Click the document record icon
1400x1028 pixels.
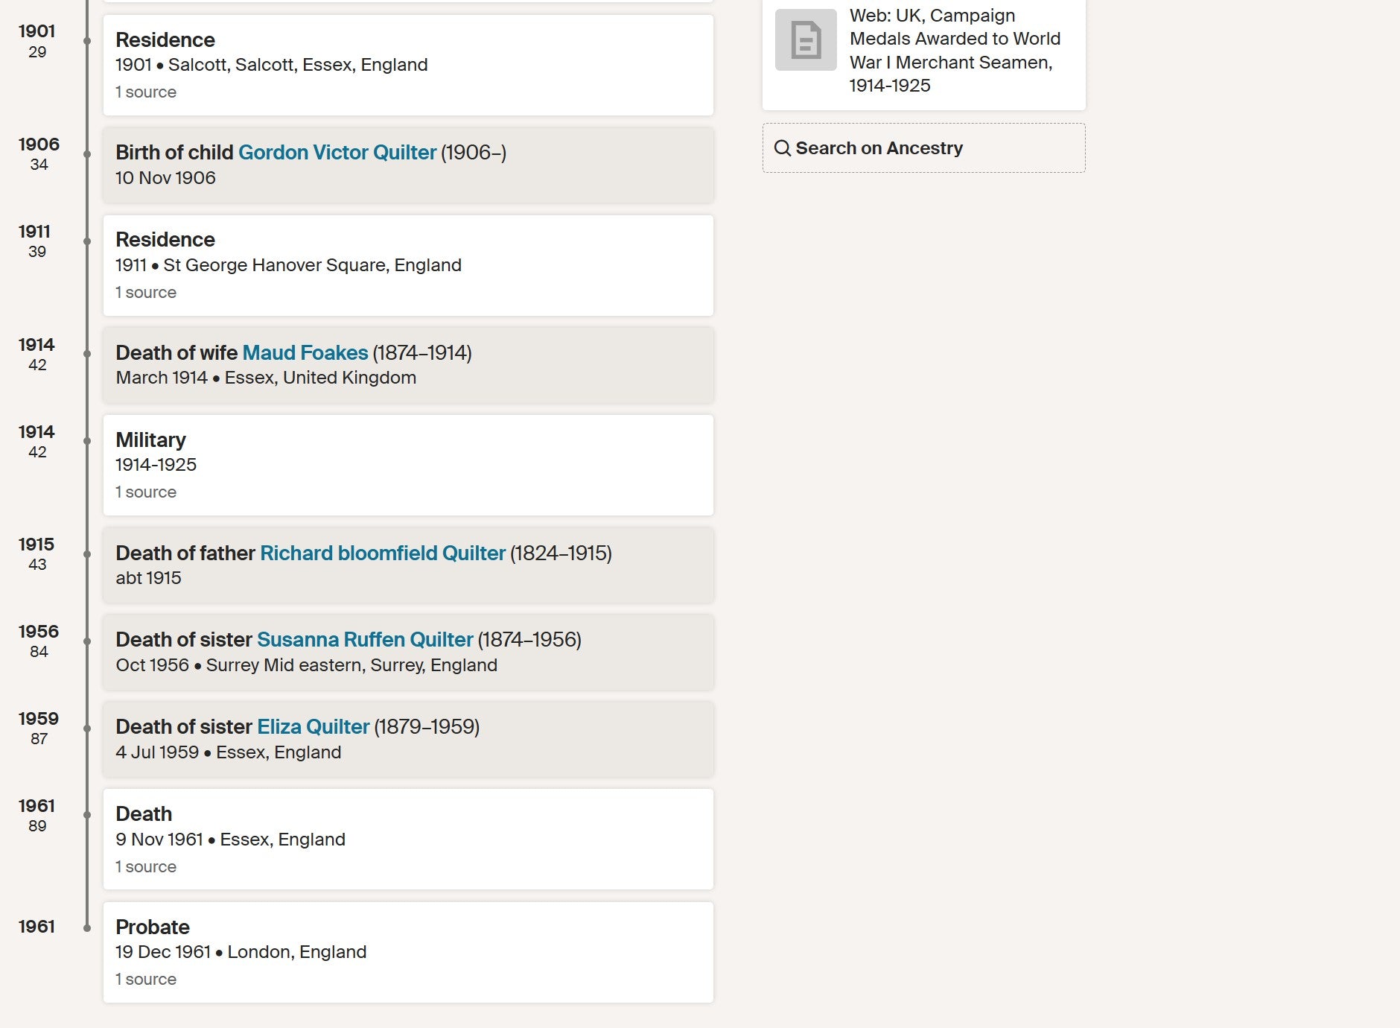pos(806,40)
